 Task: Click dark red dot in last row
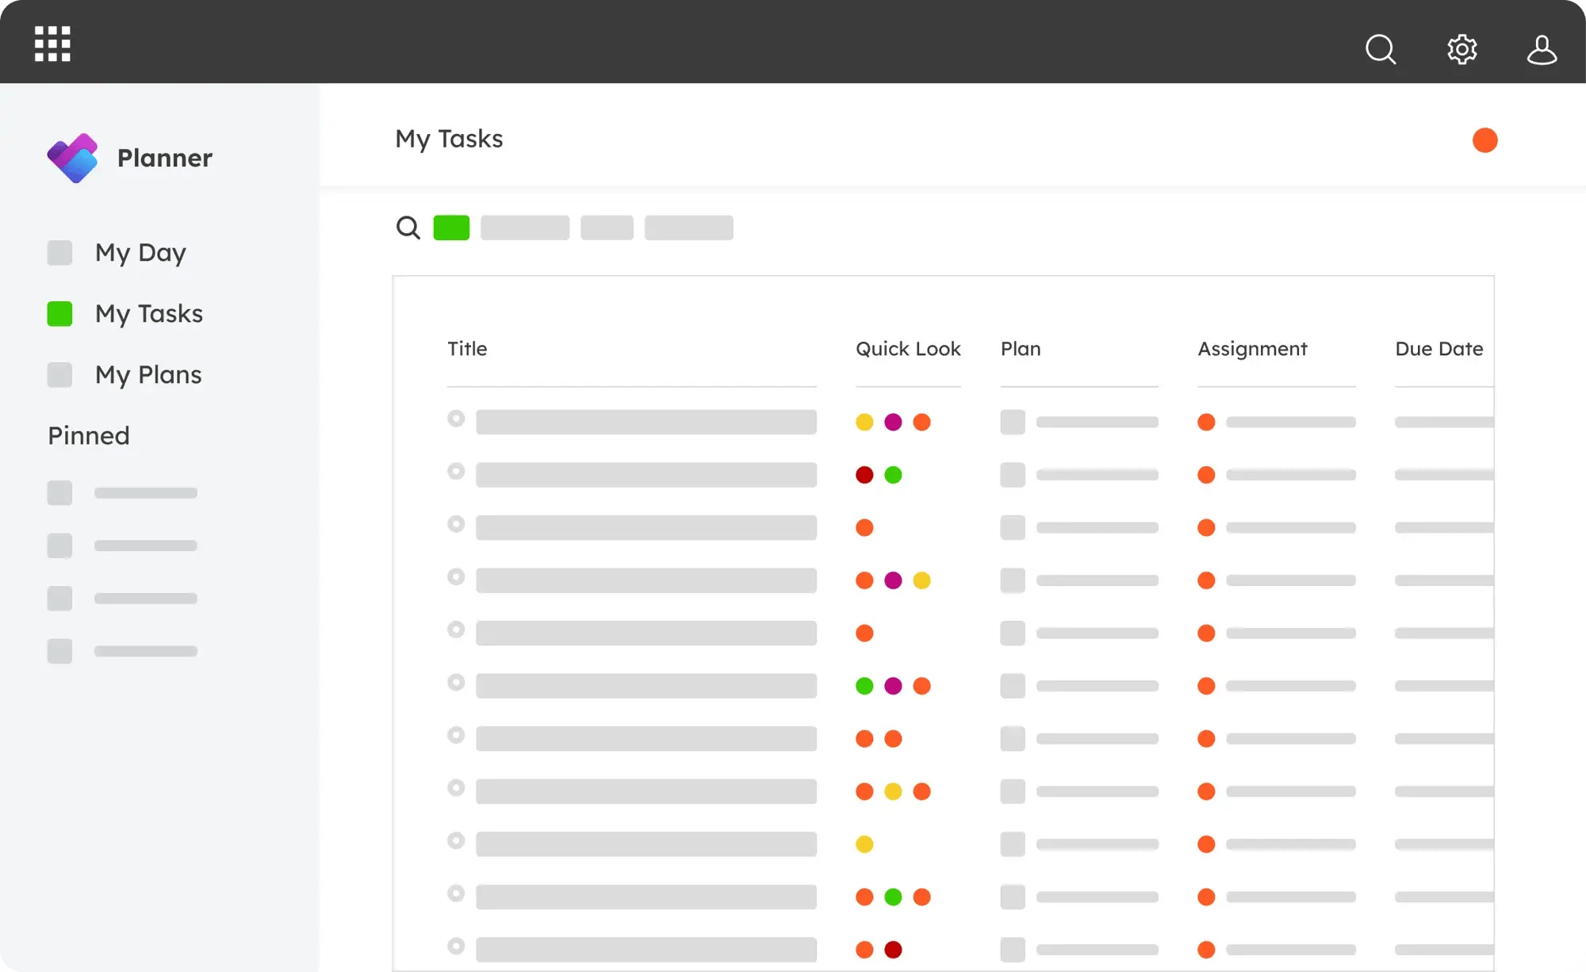tap(893, 950)
